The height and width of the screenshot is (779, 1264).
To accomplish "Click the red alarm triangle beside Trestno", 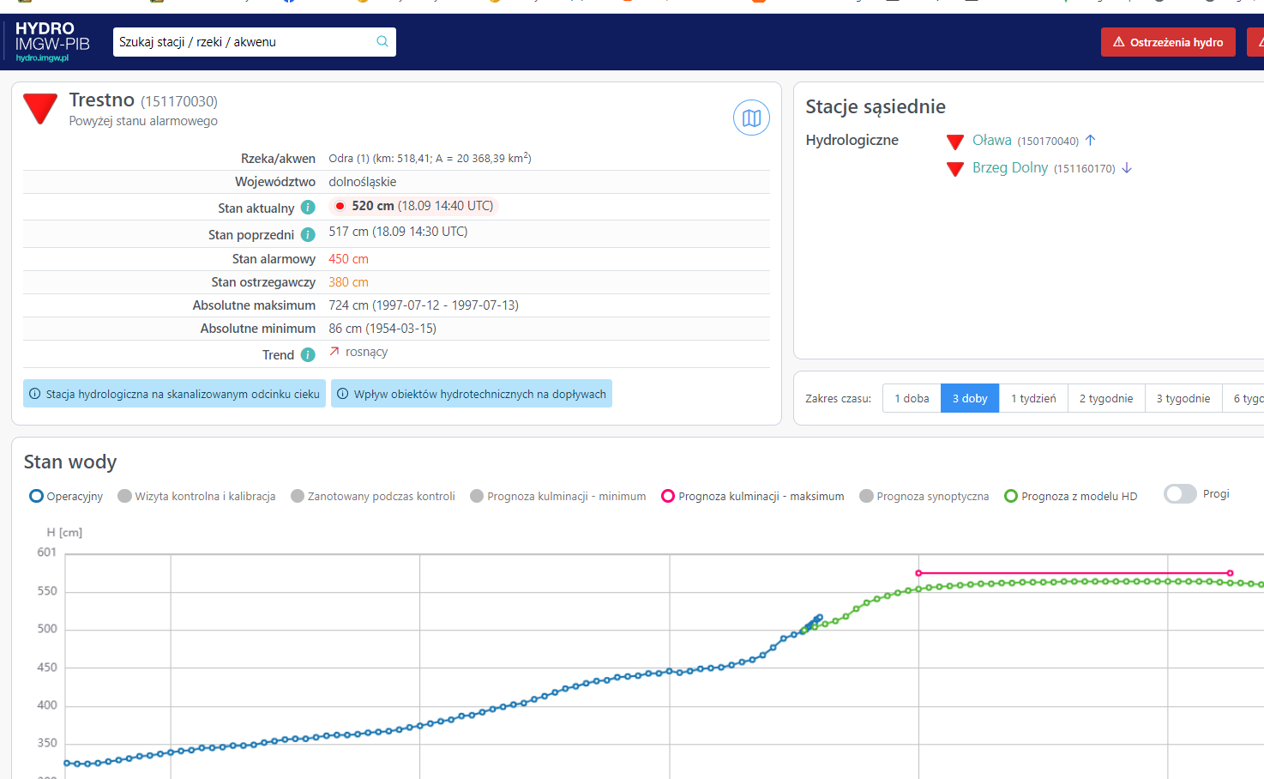I will point(40,109).
